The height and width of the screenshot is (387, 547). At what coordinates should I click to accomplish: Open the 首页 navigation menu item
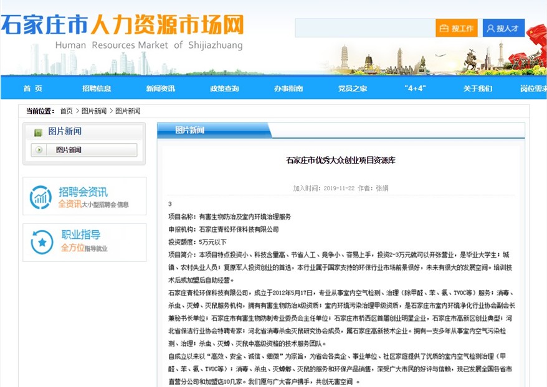(x=33, y=88)
